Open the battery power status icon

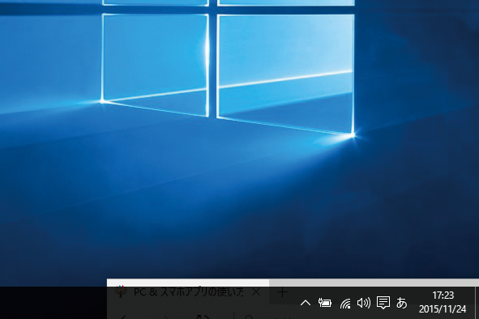point(325,303)
